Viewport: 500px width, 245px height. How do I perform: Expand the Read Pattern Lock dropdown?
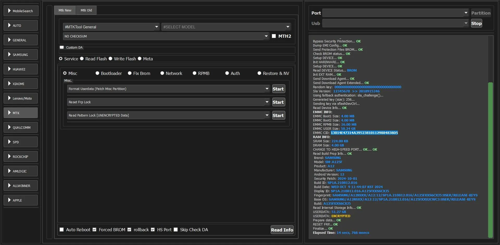click(168, 115)
